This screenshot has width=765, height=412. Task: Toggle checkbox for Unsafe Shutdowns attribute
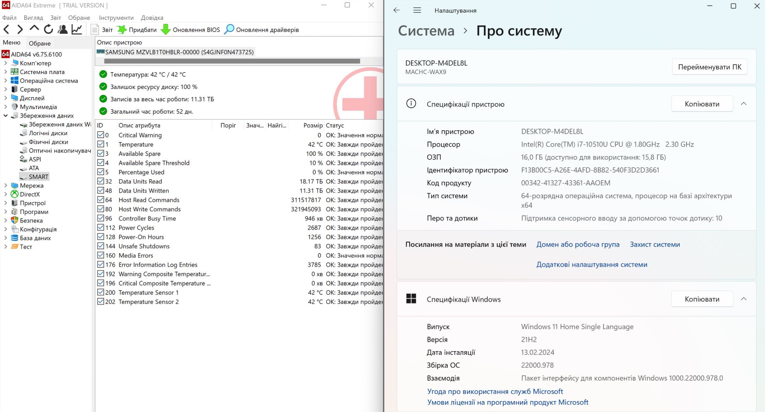pos(100,246)
